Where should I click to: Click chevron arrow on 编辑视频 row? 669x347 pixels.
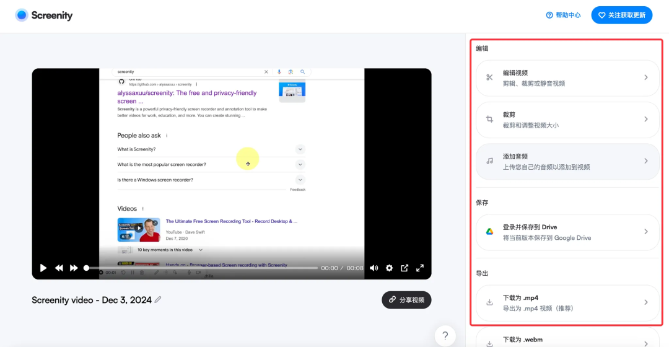(x=646, y=77)
